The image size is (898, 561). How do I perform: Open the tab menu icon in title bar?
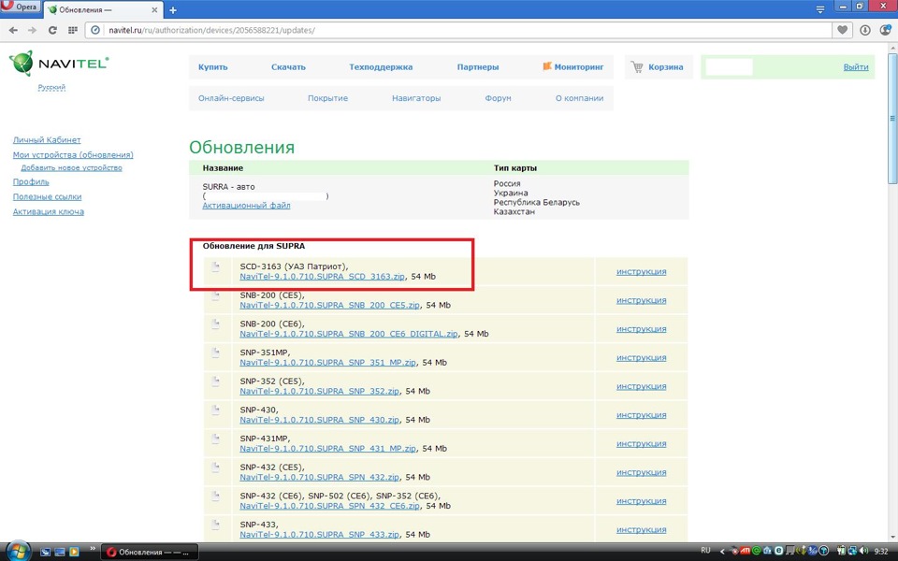coord(820,9)
